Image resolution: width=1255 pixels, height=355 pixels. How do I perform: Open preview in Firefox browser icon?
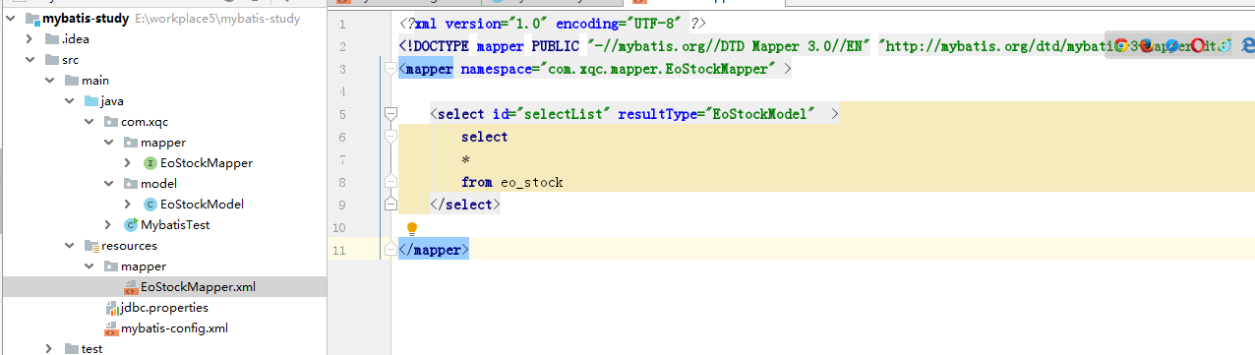[1146, 45]
